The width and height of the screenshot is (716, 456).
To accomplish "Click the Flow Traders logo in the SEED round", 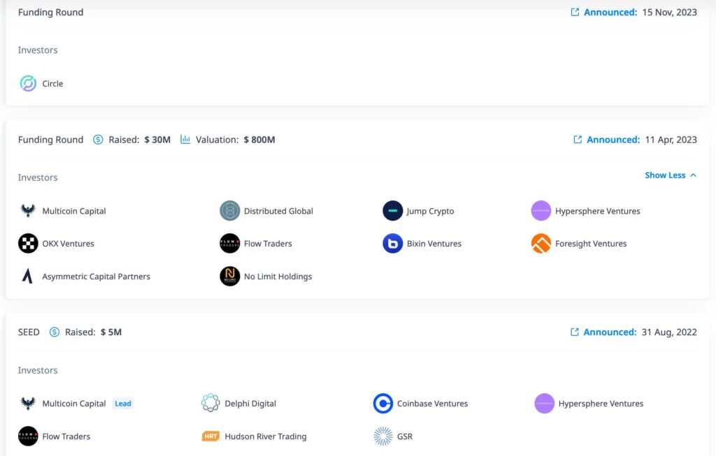I will pos(28,436).
